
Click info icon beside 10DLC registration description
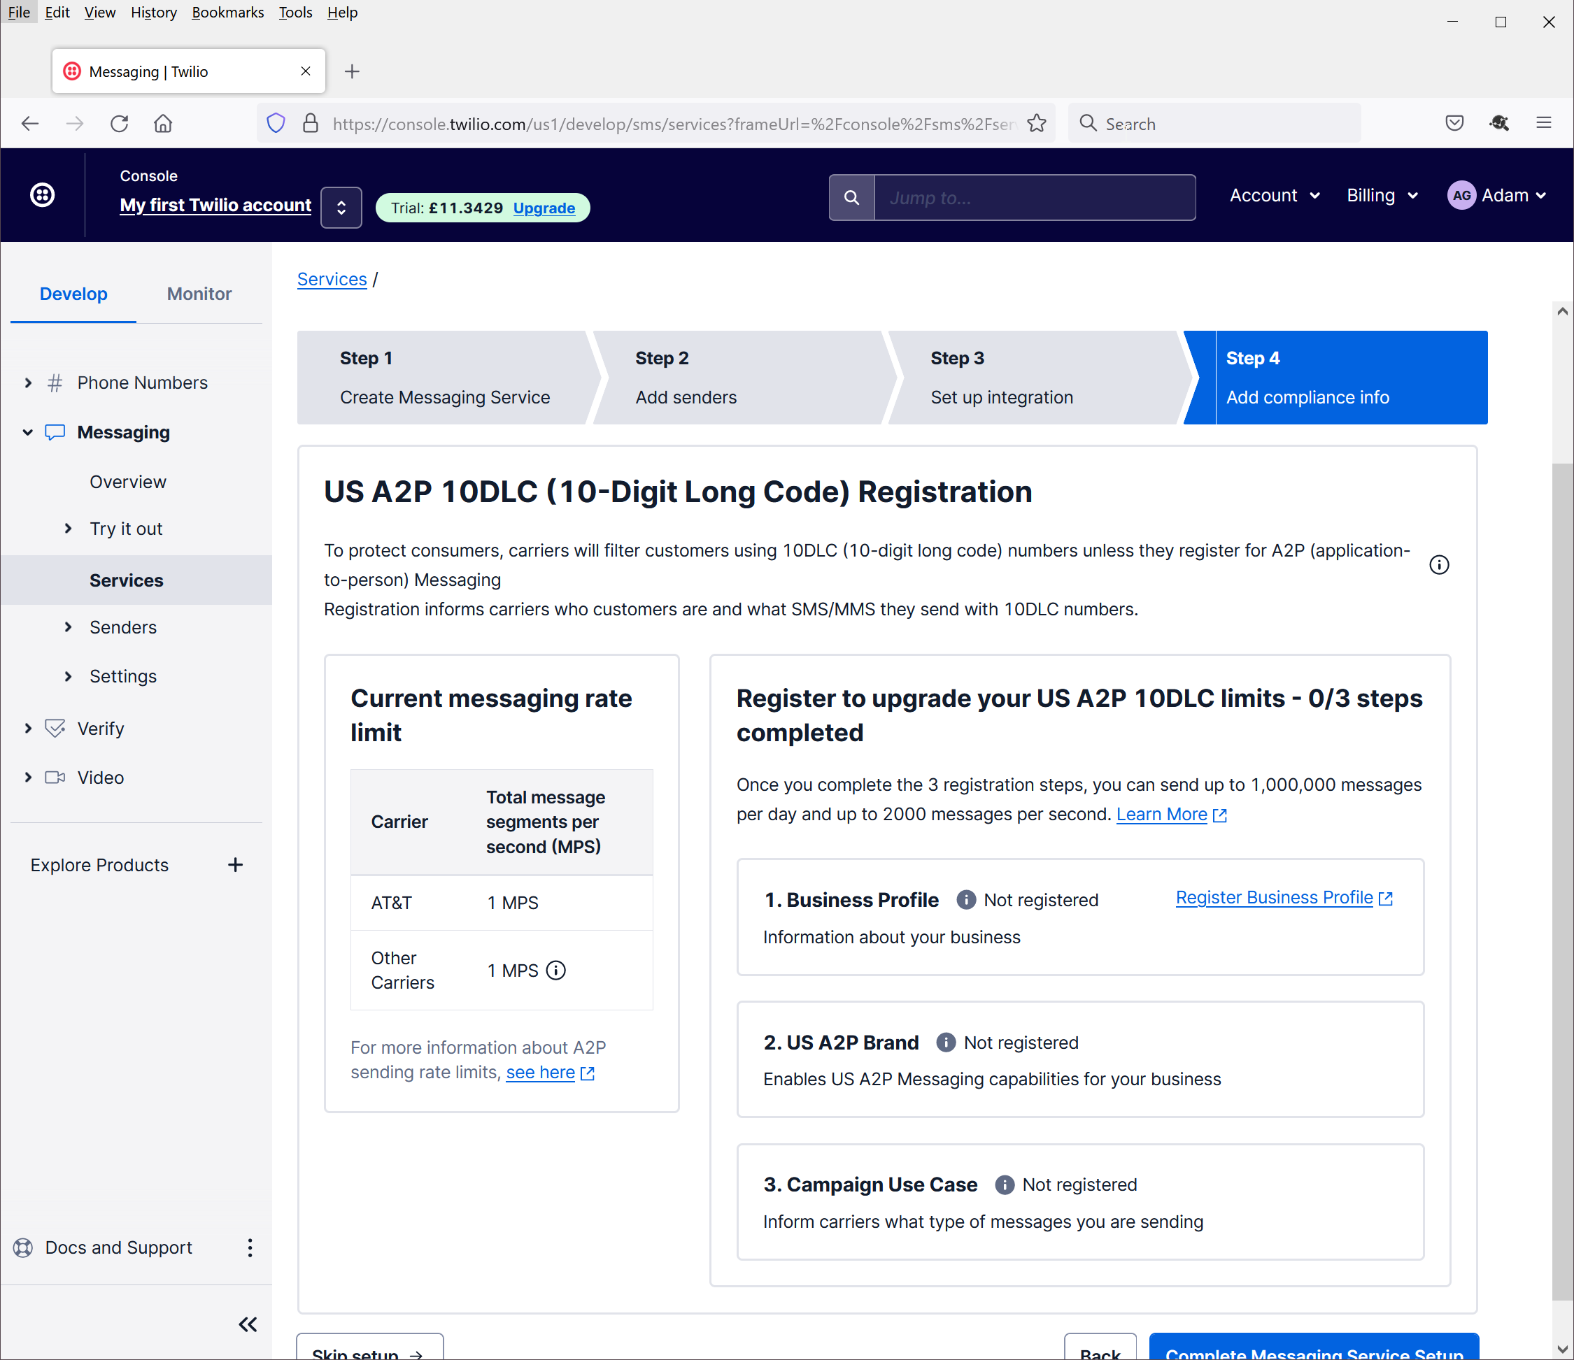point(1439,565)
